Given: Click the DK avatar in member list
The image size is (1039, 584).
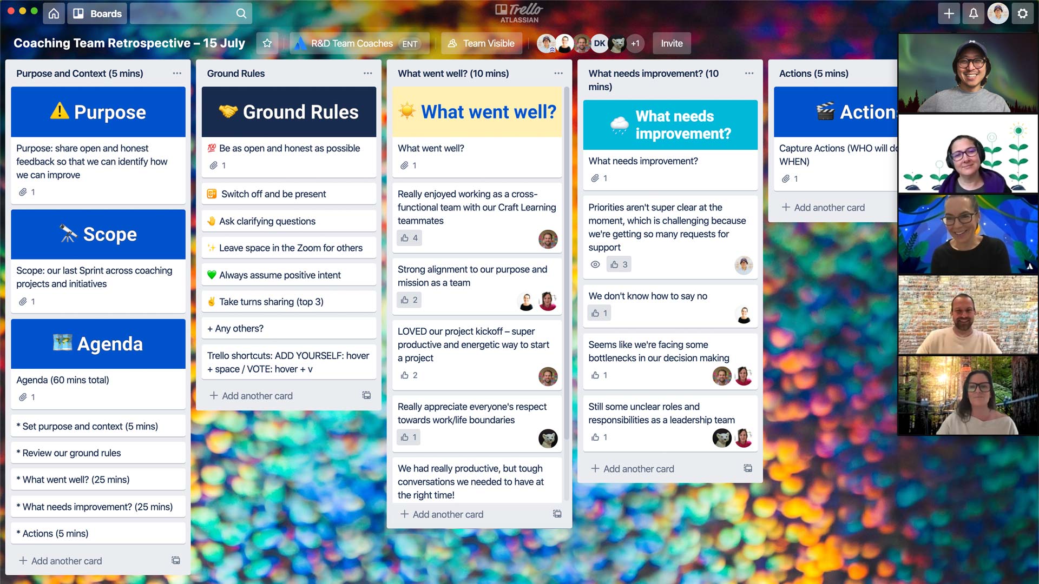Looking at the screenshot, I should point(600,43).
